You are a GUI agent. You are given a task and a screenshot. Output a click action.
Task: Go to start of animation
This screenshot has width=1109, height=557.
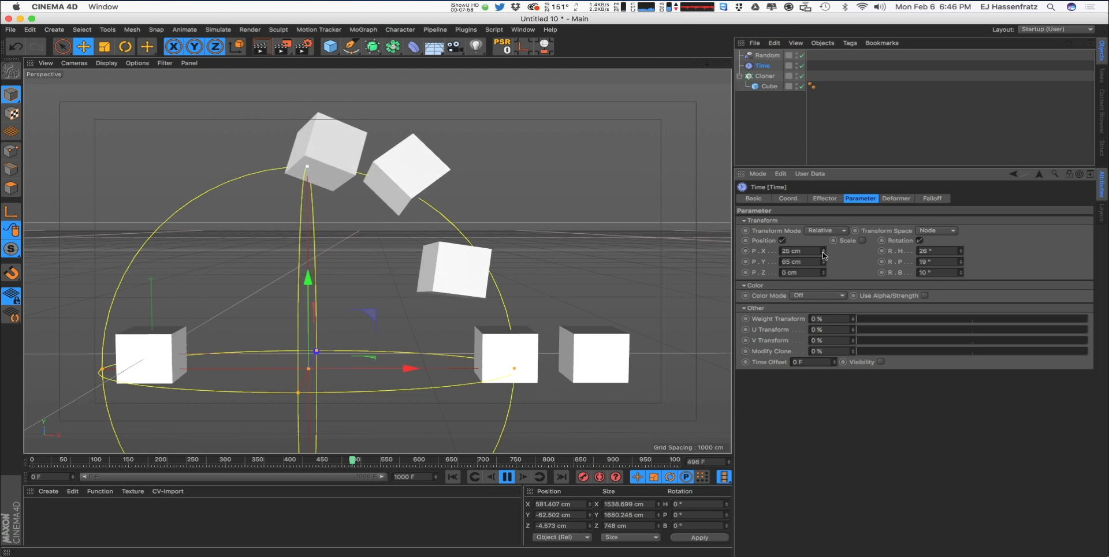click(453, 477)
